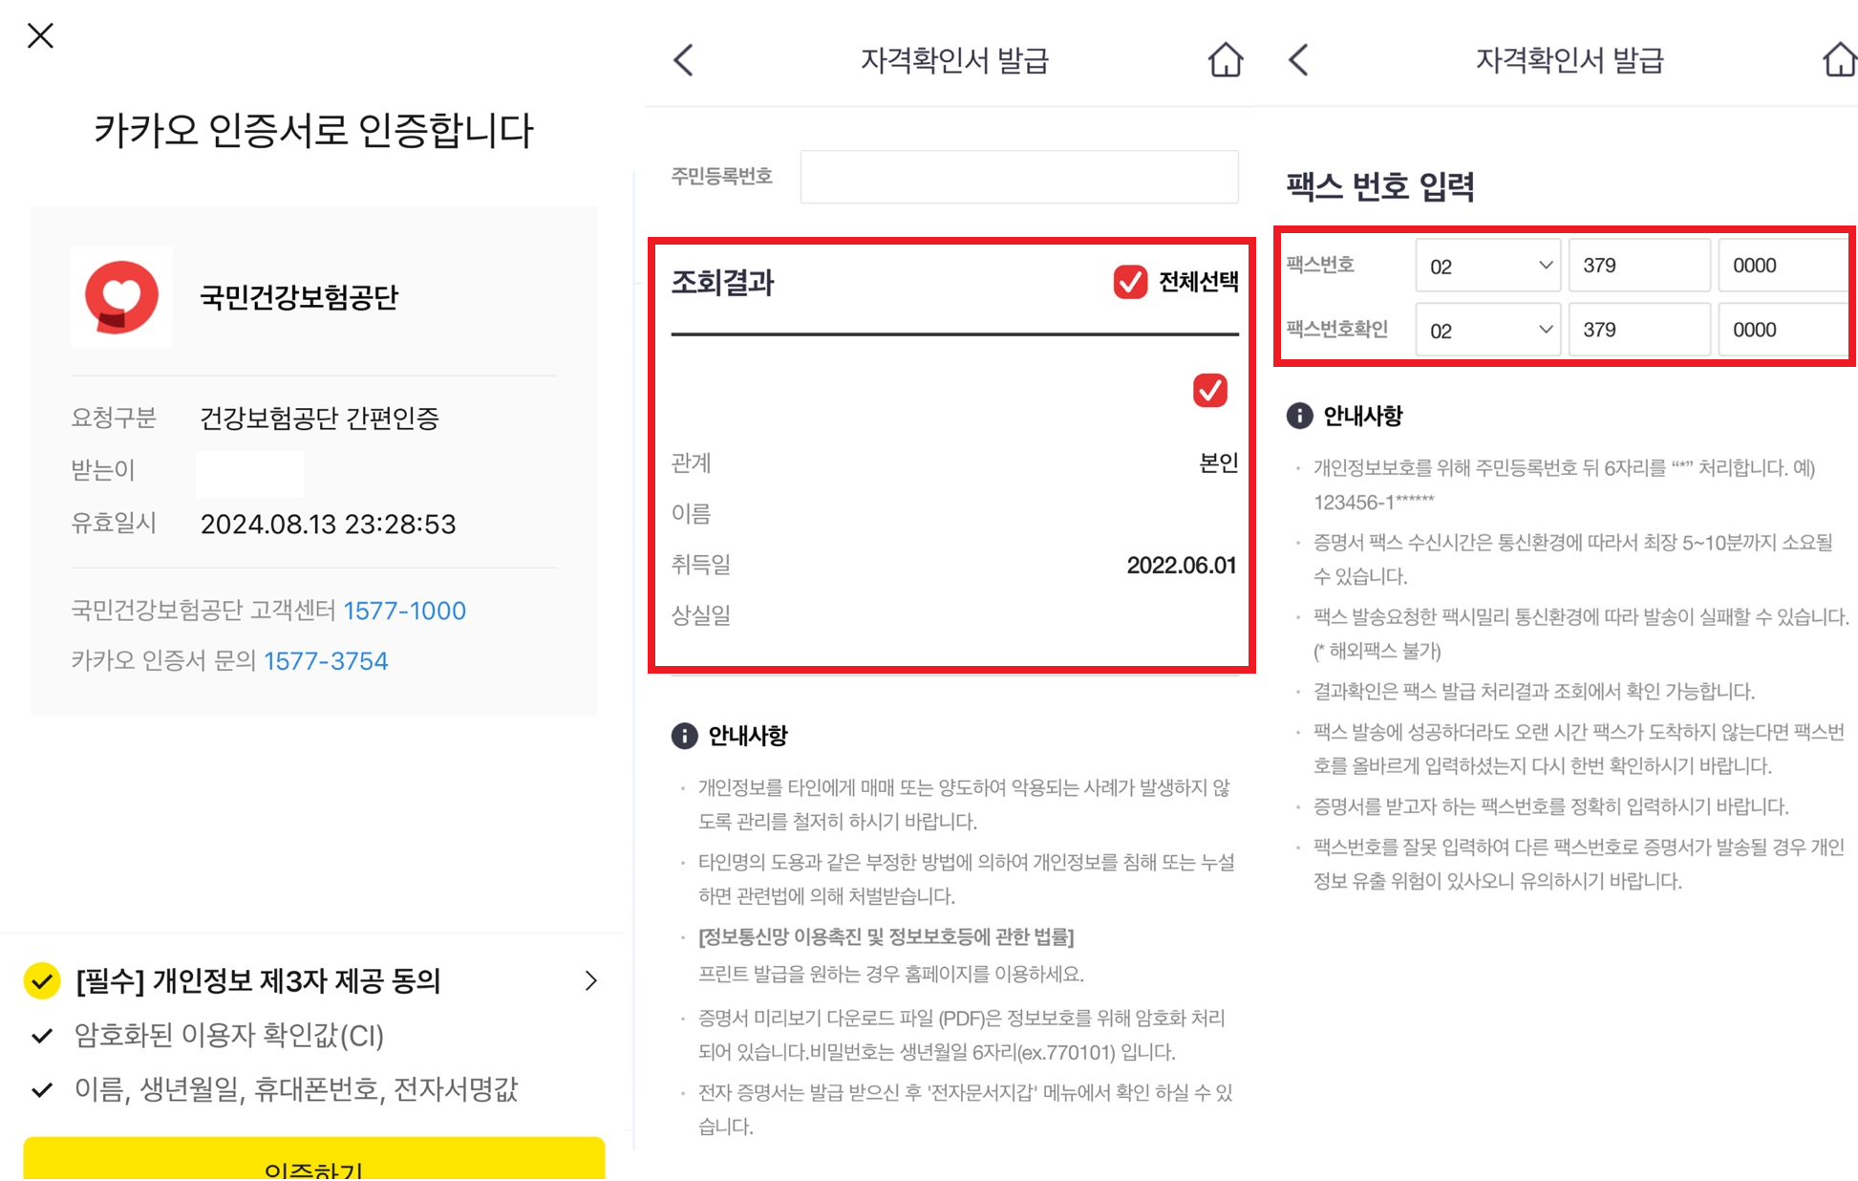Screen dimensions: 1858x1181
Task: Tap Kakao certificate inquiry number 1577-3754
Action: pyautogui.click(x=326, y=661)
